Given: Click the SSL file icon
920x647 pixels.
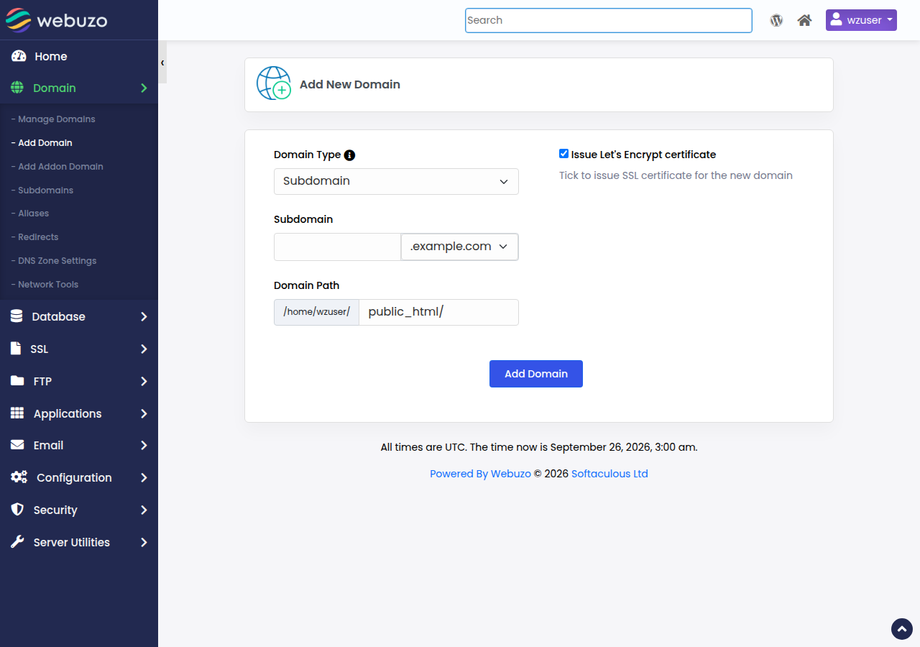Looking at the screenshot, I should pyautogui.click(x=16, y=349).
